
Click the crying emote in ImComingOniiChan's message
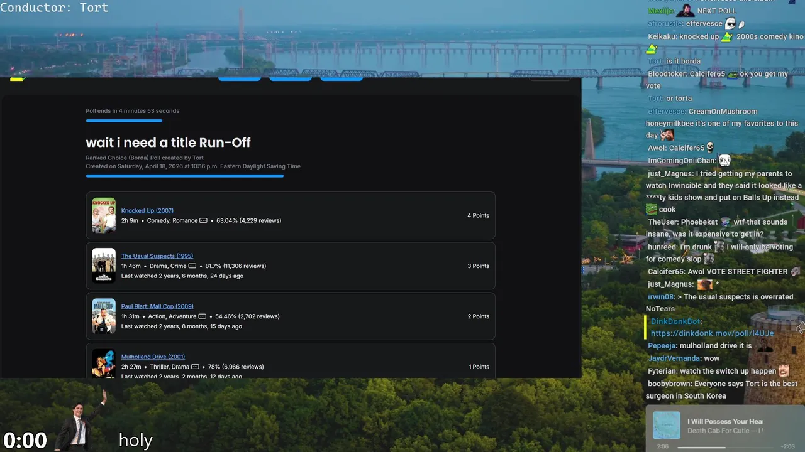(724, 161)
